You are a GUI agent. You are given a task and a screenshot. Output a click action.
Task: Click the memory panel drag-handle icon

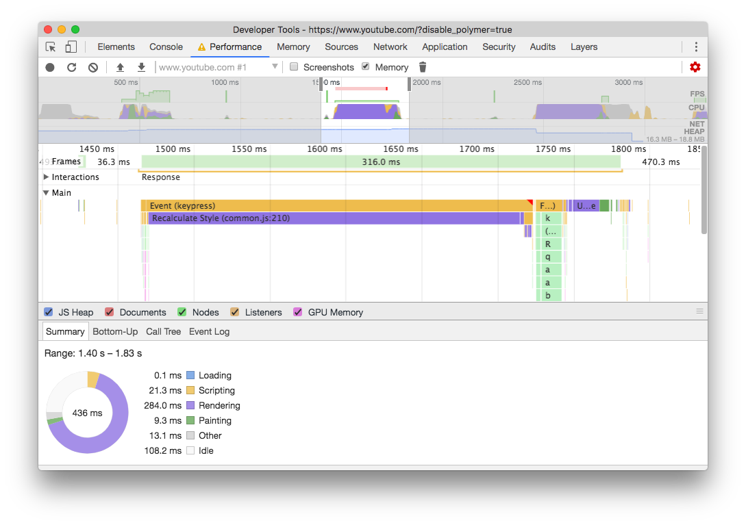(x=699, y=311)
